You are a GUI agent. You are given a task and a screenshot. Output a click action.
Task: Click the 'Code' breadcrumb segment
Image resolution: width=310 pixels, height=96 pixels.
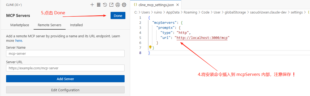click(206, 12)
